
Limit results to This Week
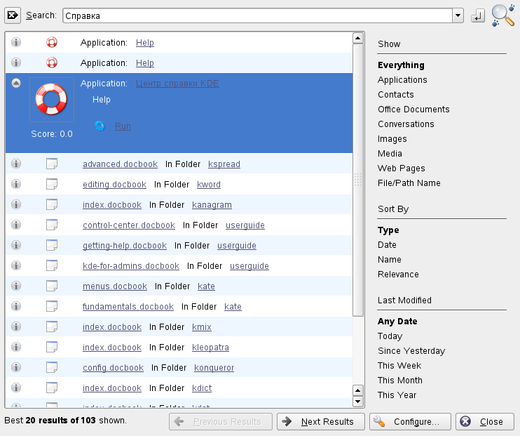(399, 366)
